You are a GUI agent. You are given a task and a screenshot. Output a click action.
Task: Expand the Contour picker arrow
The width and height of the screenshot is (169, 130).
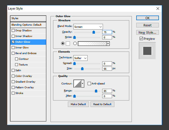(83, 84)
